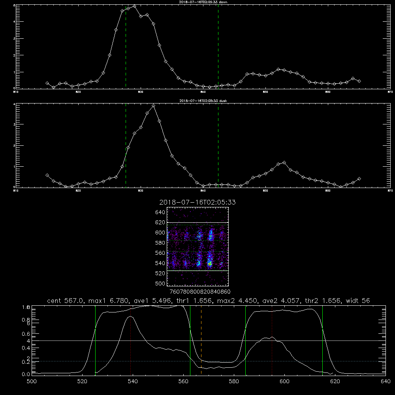Click the peak diamond marker of the dawn curve
Screen dimensions: 395x395
pos(135,6)
